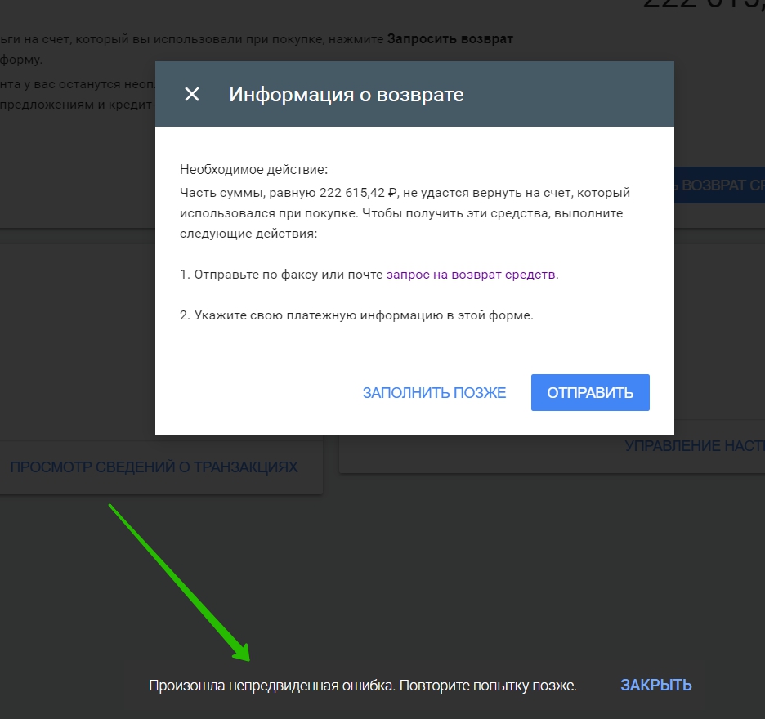Click the dialog title 'Информация о возврате'
This screenshot has height=719, width=765.
[347, 94]
